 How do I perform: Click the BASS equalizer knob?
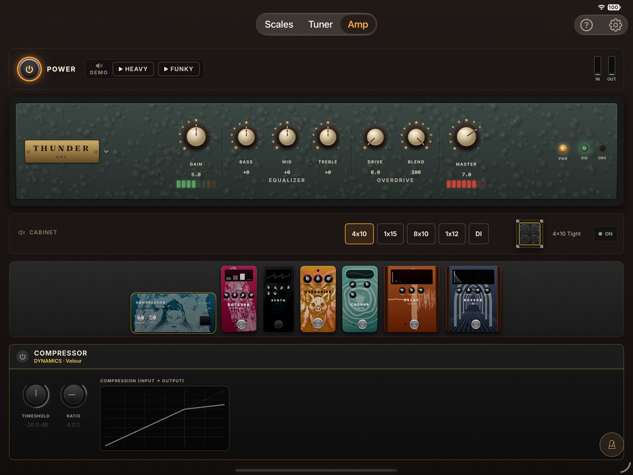click(246, 137)
